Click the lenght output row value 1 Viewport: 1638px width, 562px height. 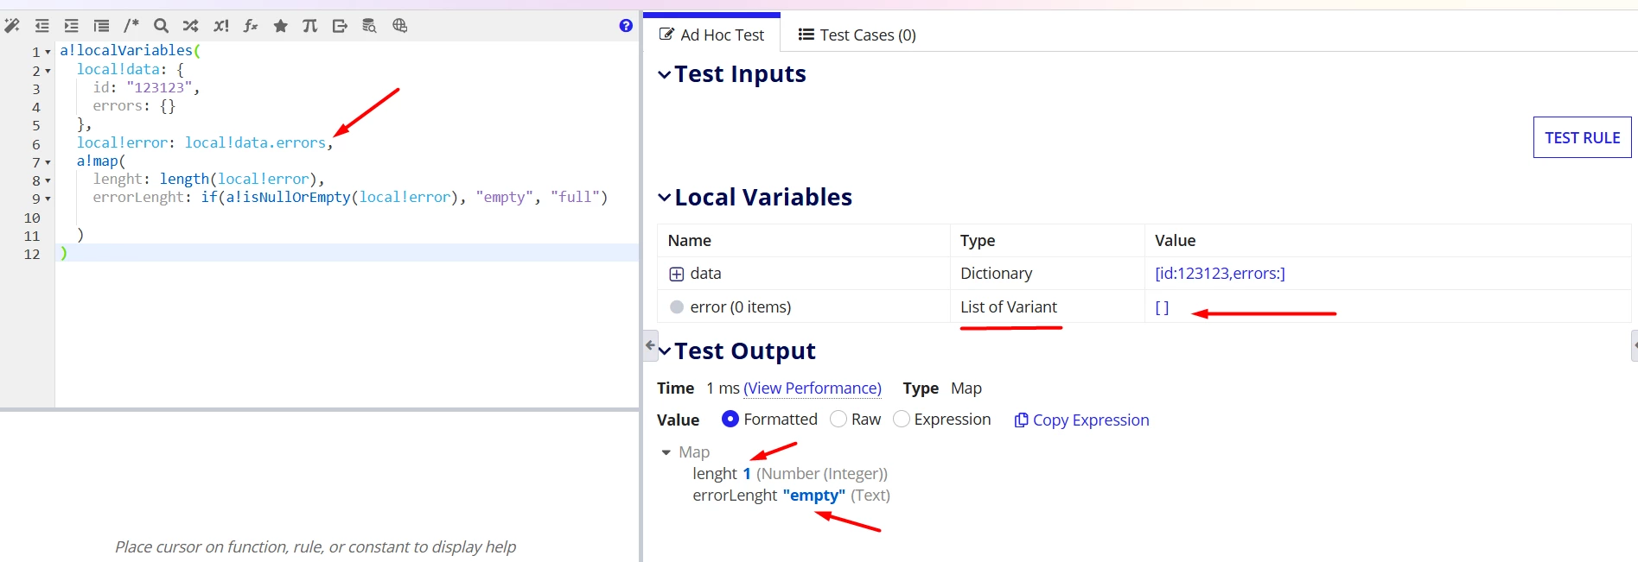747,474
